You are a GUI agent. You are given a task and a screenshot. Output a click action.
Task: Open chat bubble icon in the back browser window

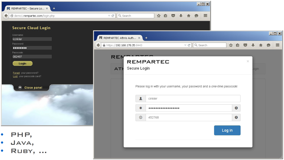pyautogui.click(x=196, y=16)
